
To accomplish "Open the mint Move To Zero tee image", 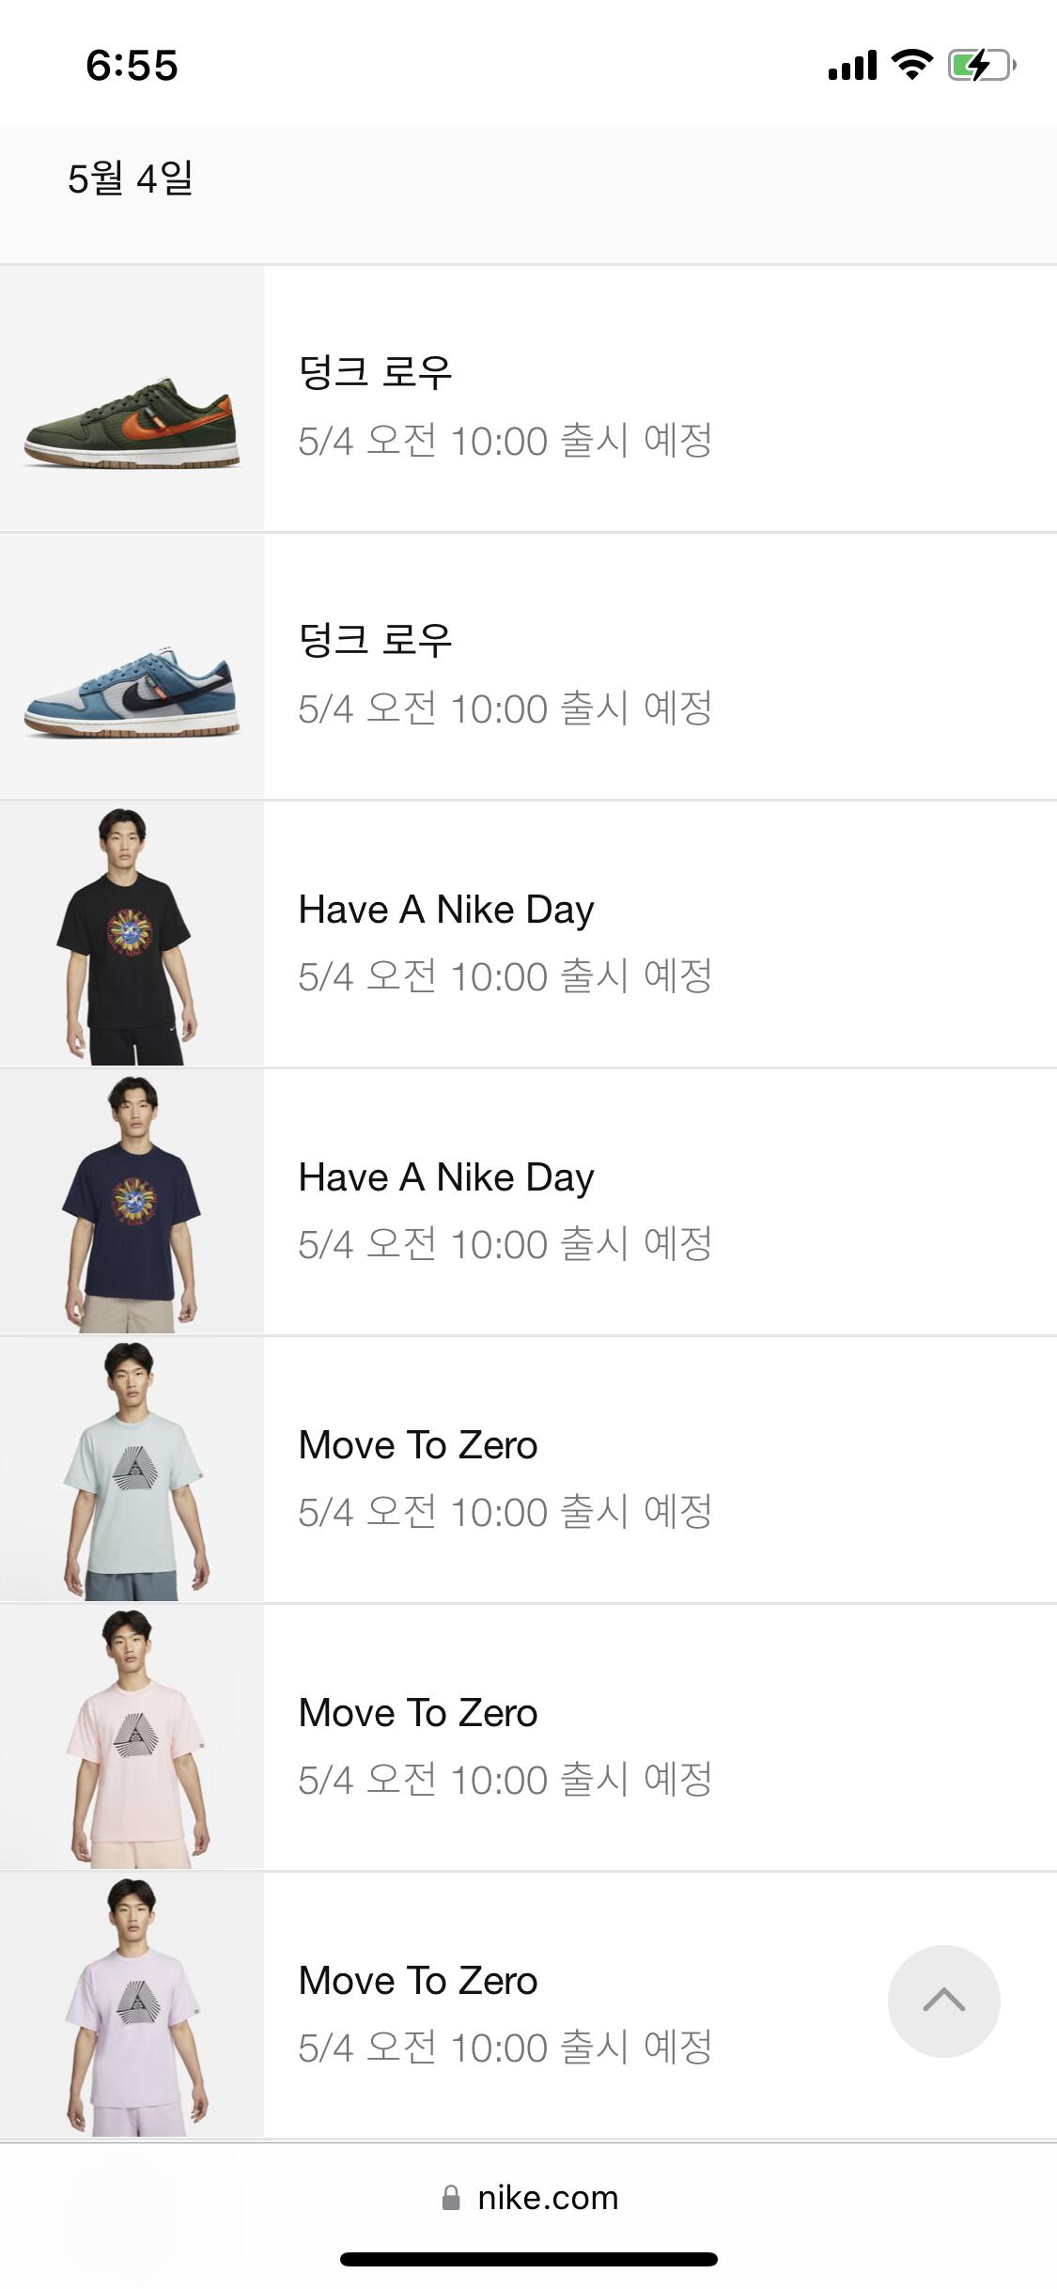I will tap(132, 1471).
